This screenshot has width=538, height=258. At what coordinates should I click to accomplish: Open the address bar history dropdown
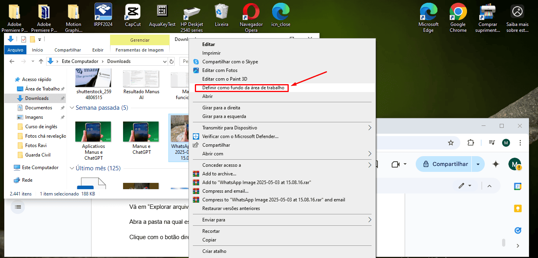click(x=166, y=61)
